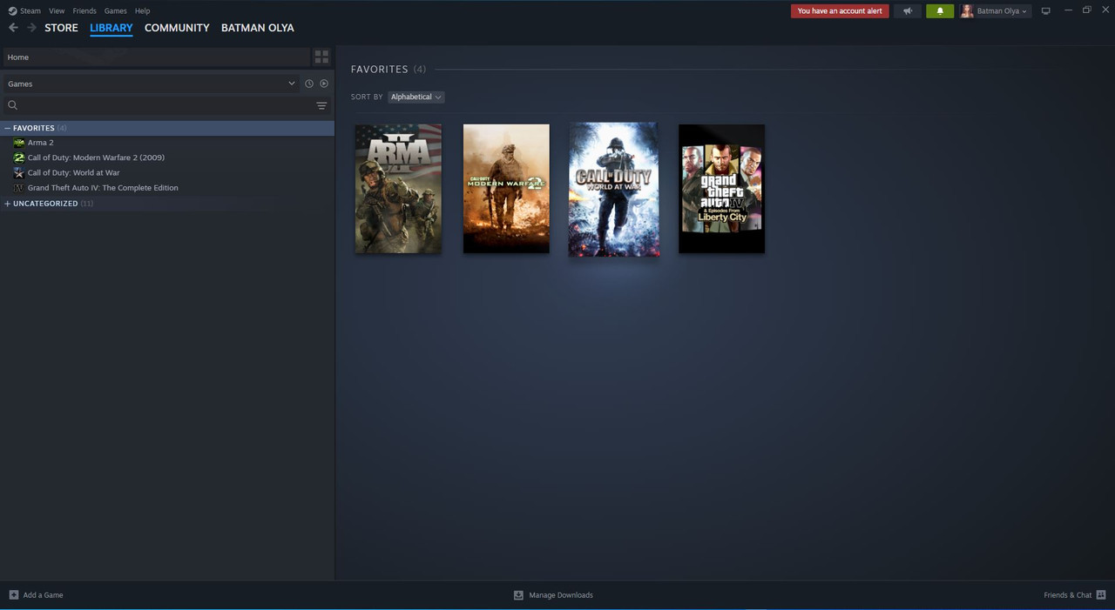Open the Steam menu
1115x610 pixels.
[30, 11]
